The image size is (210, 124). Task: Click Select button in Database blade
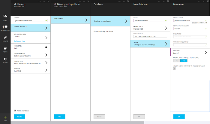[99, 116]
